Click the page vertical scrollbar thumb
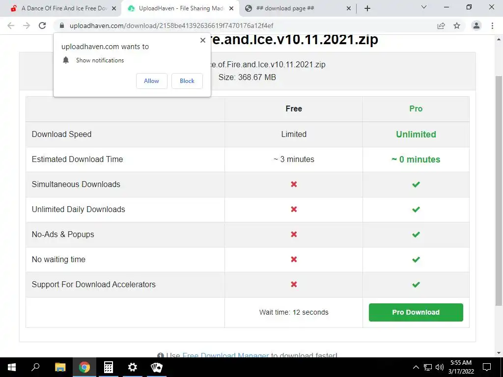Image resolution: width=503 pixels, height=377 pixels. pyautogui.click(x=499, y=191)
